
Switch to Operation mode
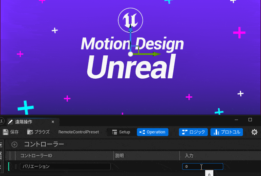152,132
